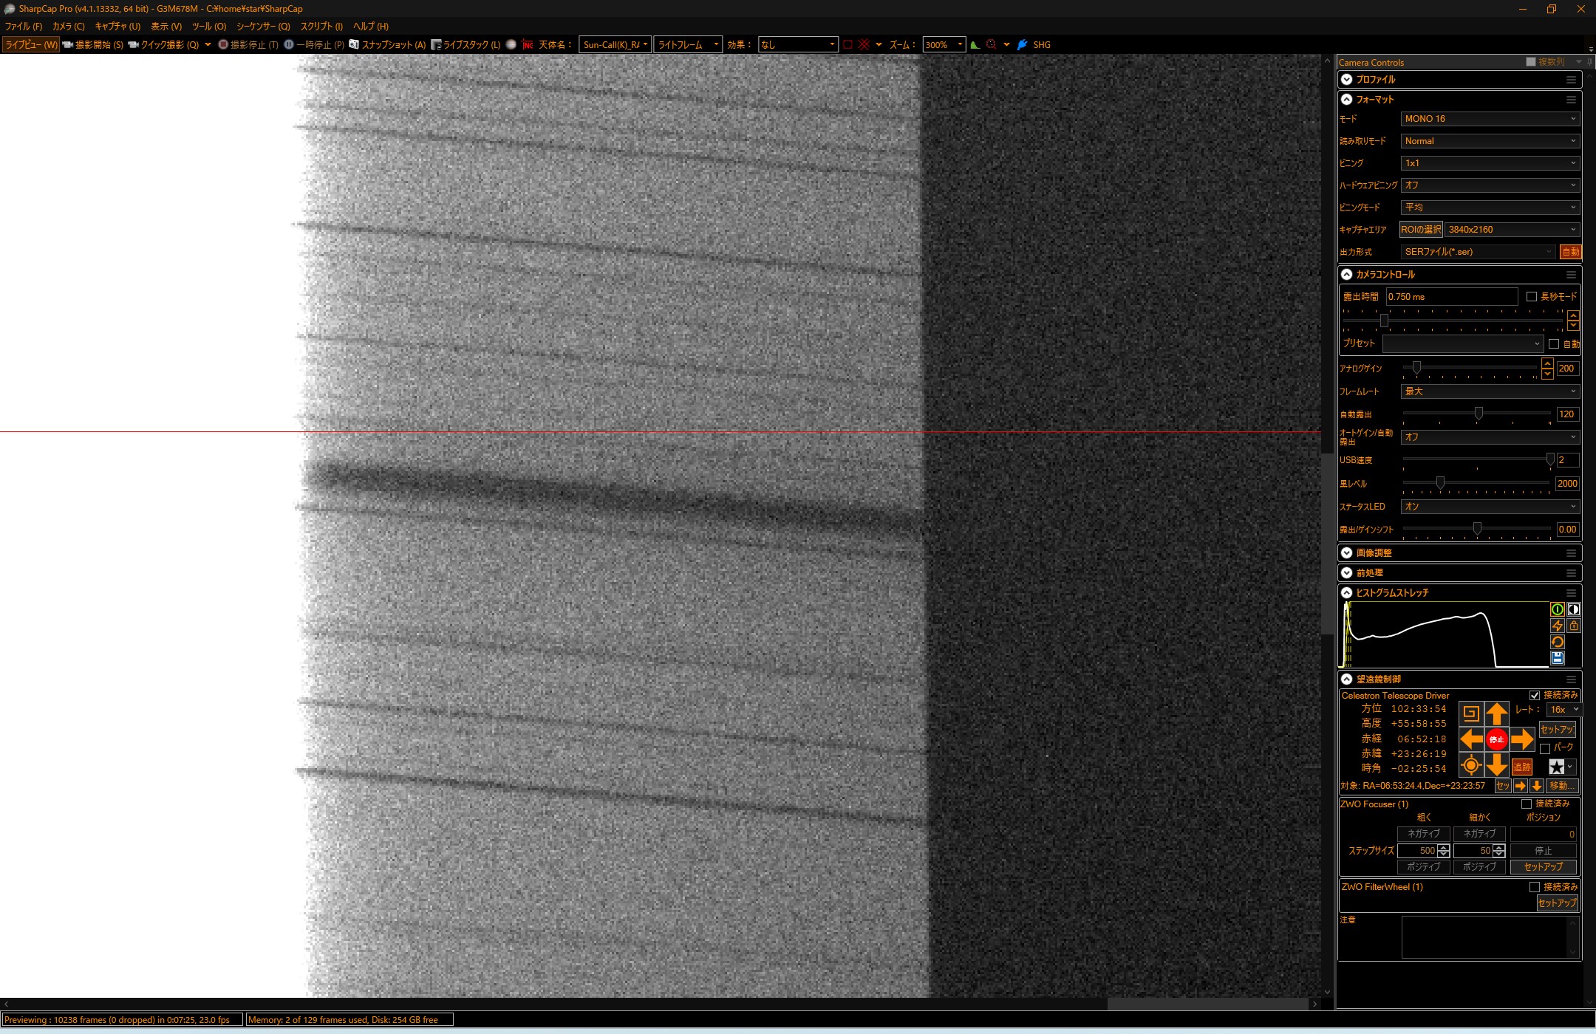Viewport: 1596px width, 1034px height.
Task: Open the MONO 16 mode dropdown
Action: tap(1489, 119)
